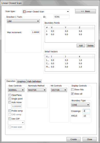Screen dimensions: 100x143
Task: Switch to the Path Definition tab
Action: pos(34,81)
